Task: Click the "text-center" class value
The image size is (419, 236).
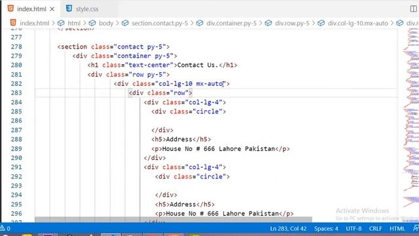Action: click(x=149, y=66)
